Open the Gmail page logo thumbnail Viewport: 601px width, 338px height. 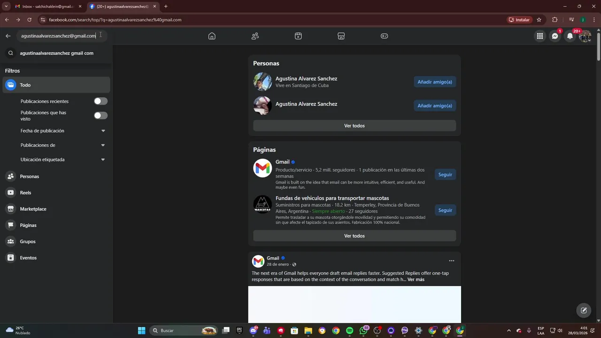[262, 168]
